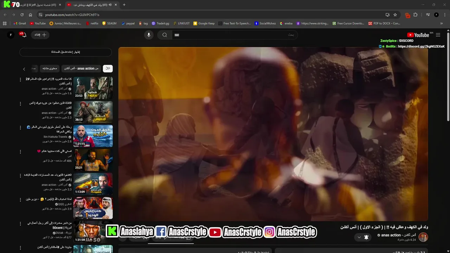The height and width of the screenshot is (253, 450).
Task: Open options for the 23:53 video row
Action: 20,80
